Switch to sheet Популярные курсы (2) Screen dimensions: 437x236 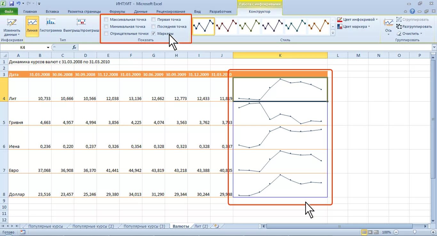click(93, 226)
